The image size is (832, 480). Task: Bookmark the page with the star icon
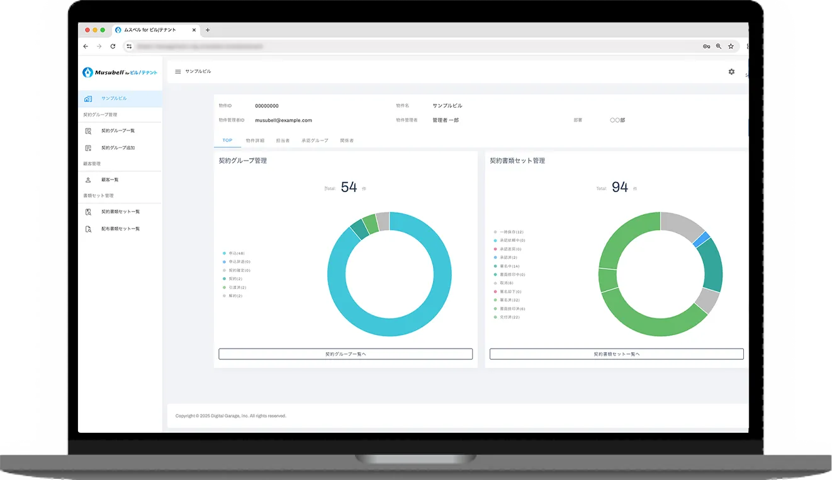point(731,46)
